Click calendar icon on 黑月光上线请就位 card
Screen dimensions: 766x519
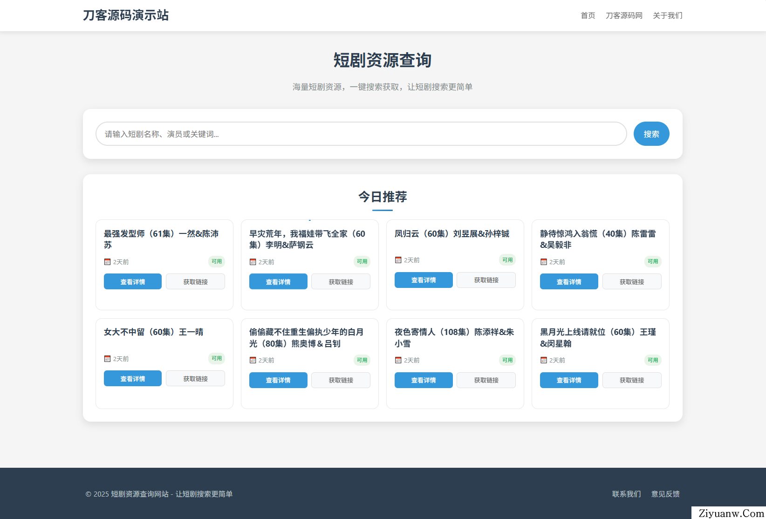[x=543, y=360]
